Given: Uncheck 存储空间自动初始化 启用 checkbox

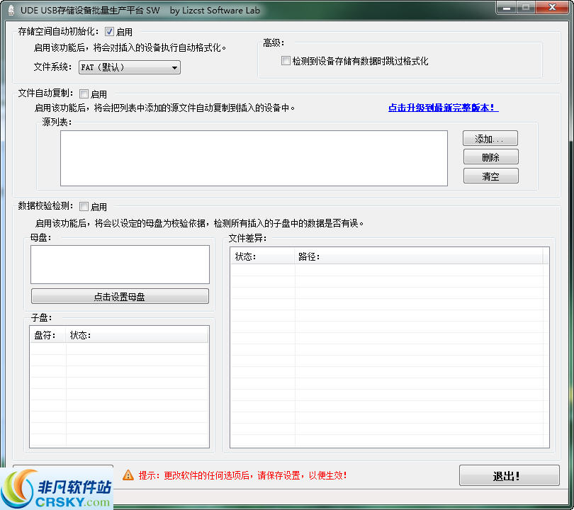Looking at the screenshot, I should [x=109, y=32].
